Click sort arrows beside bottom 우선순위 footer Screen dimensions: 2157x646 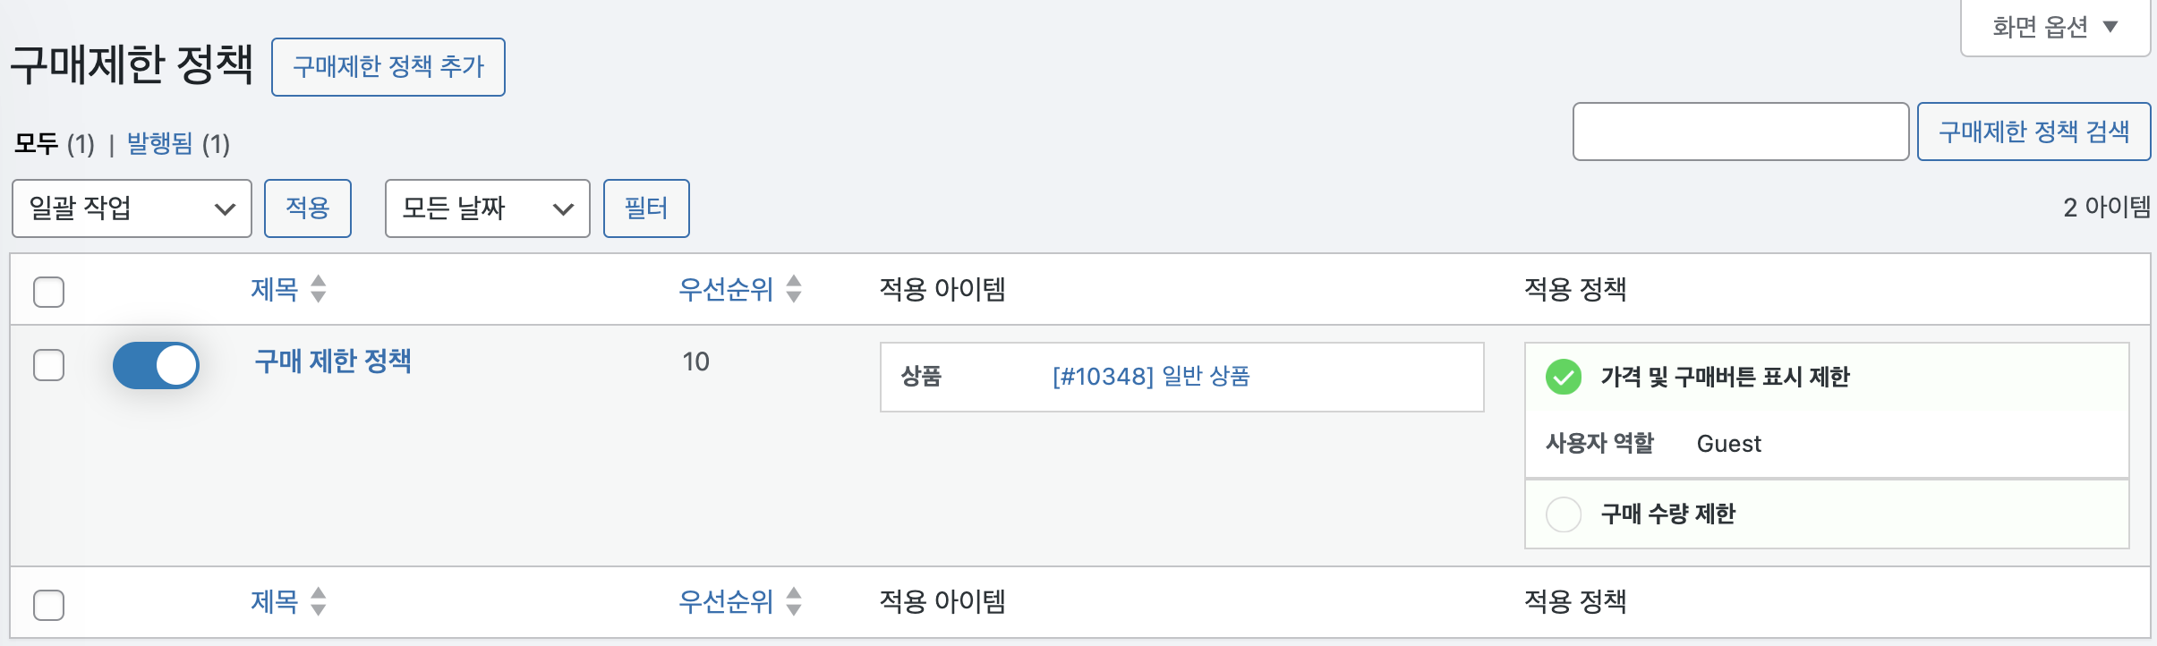click(x=793, y=601)
